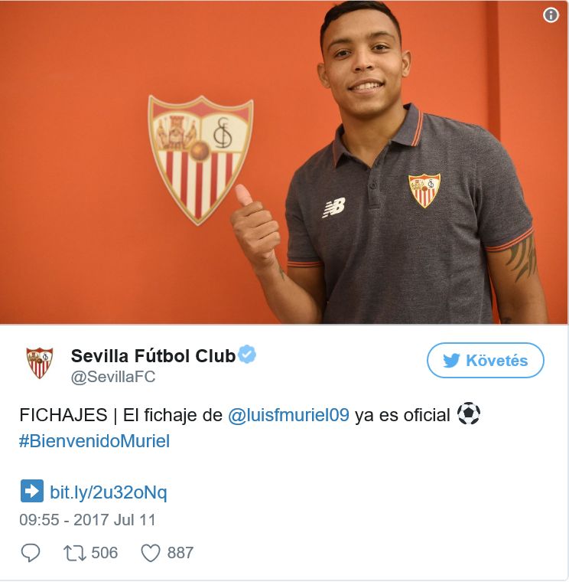The image size is (569, 582).
Task: Click the 887 likes count
Action: 180,553
